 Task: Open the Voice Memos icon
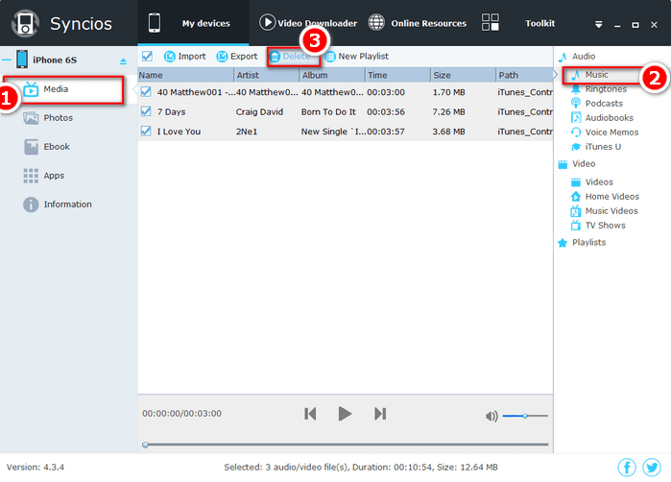(576, 133)
